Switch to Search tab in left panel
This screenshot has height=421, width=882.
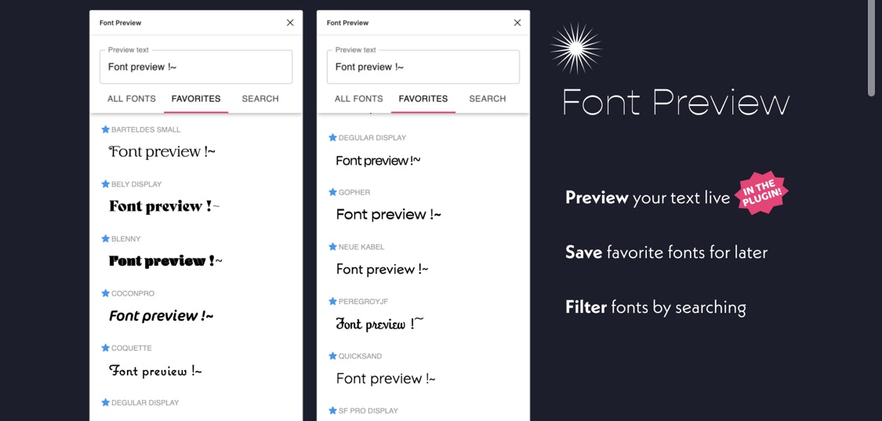click(260, 99)
